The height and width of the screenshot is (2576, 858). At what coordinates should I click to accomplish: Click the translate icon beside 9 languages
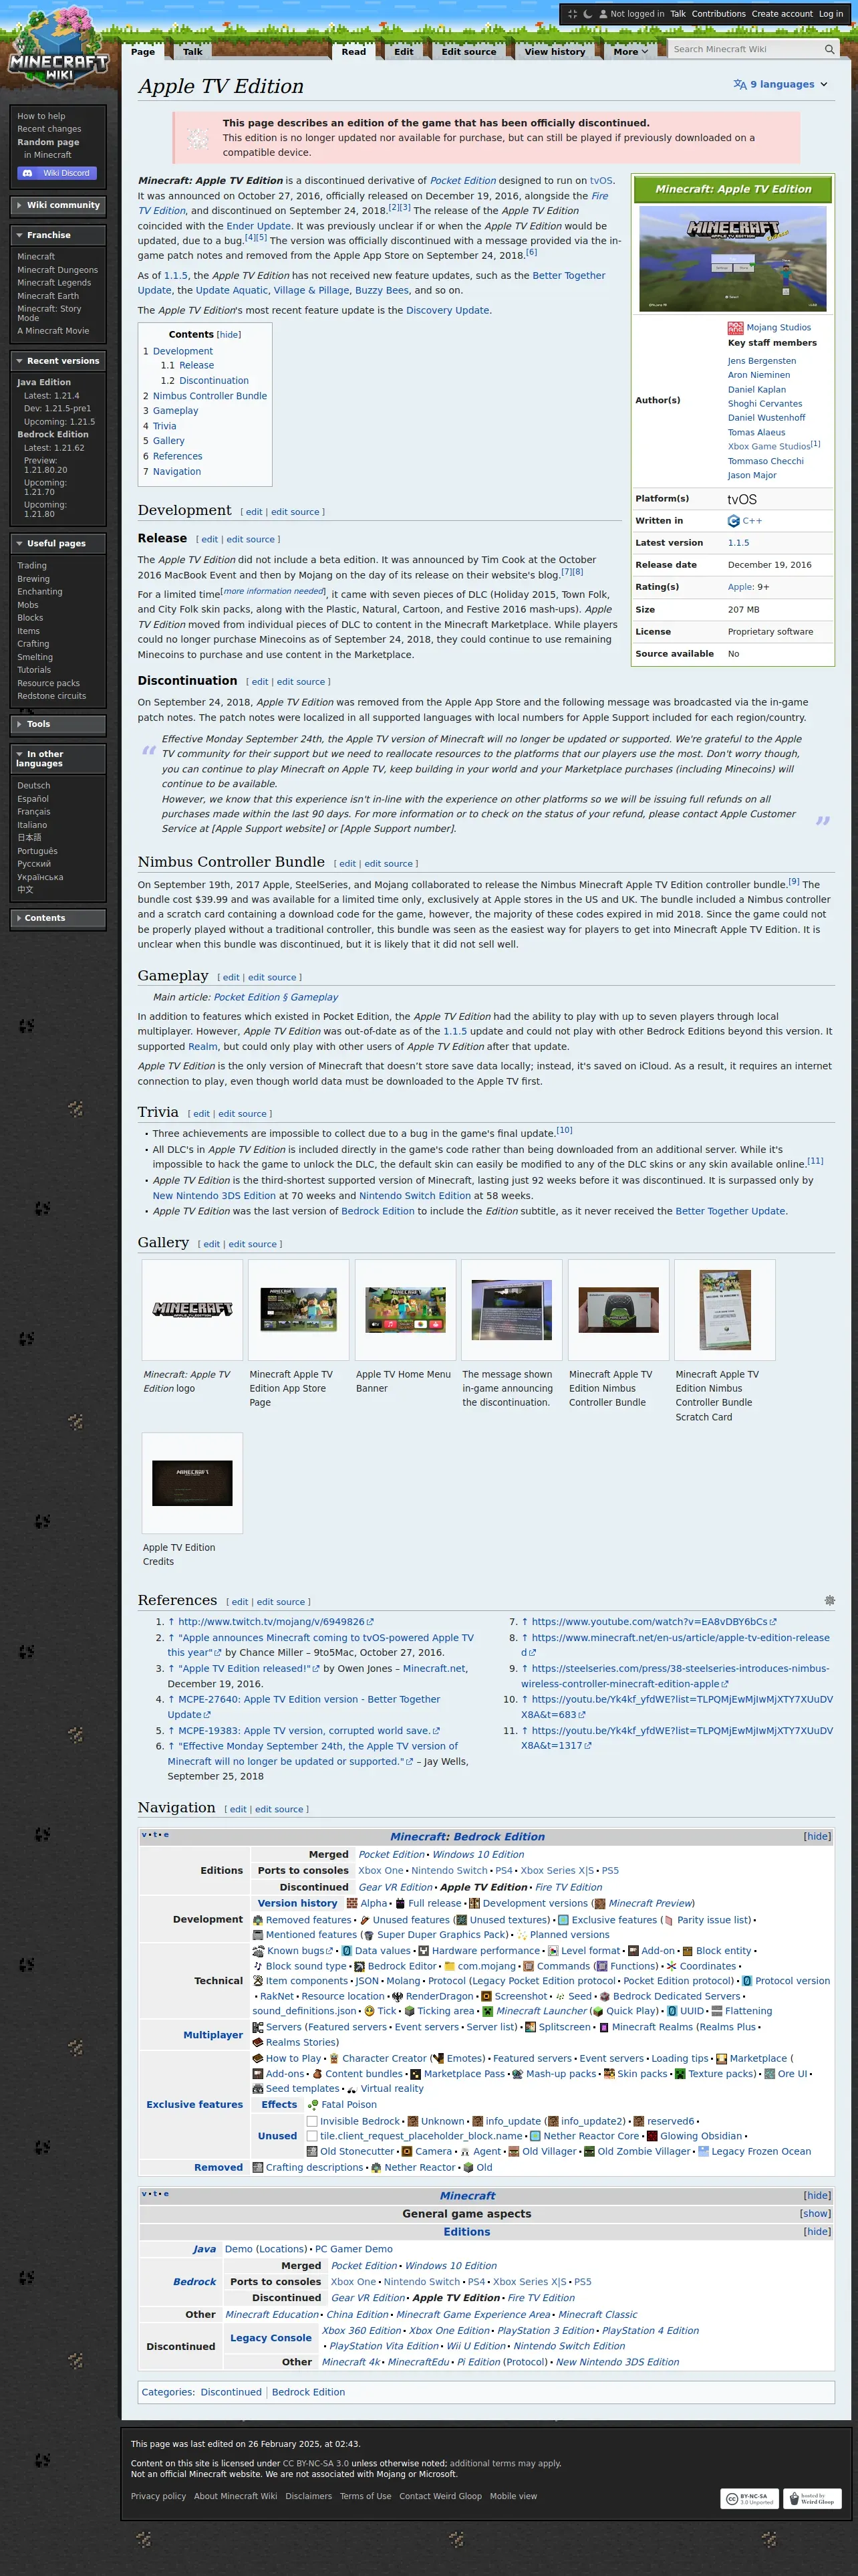tap(739, 85)
